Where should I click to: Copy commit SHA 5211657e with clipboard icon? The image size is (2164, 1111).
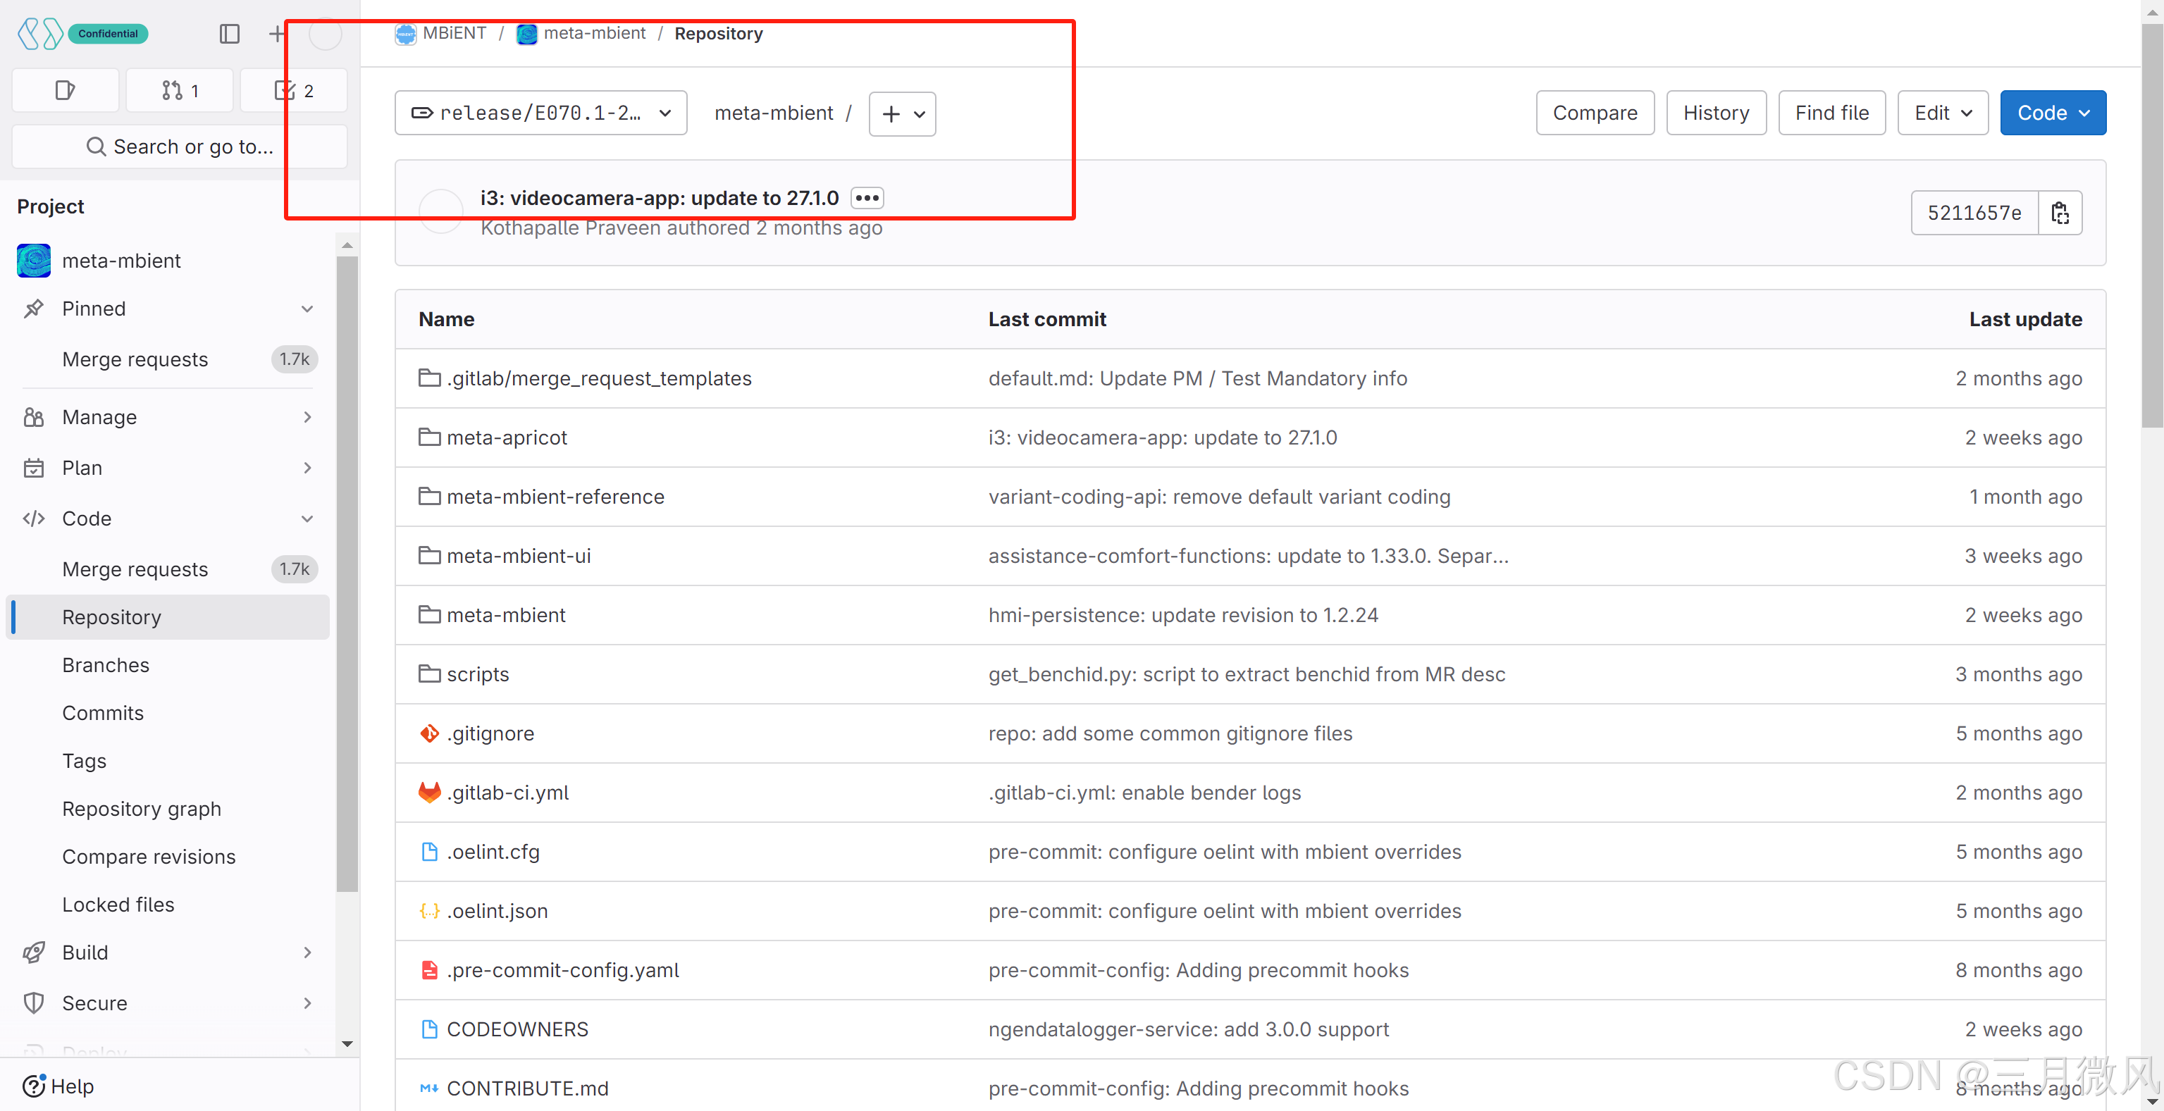pos(2060,213)
